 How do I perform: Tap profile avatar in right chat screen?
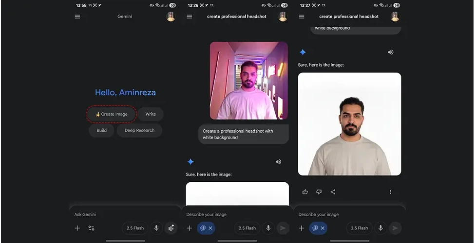pyautogui.click(x=395, y=17)
